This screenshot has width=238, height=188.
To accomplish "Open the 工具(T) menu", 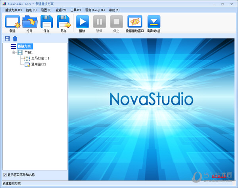I will 76,10.
